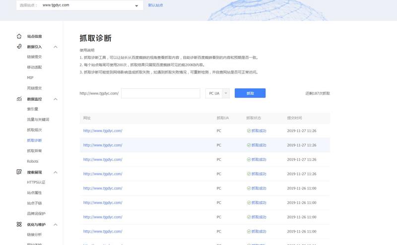
Task: Click the link icon beside 数据引入
Action: (x=19, y=46)
